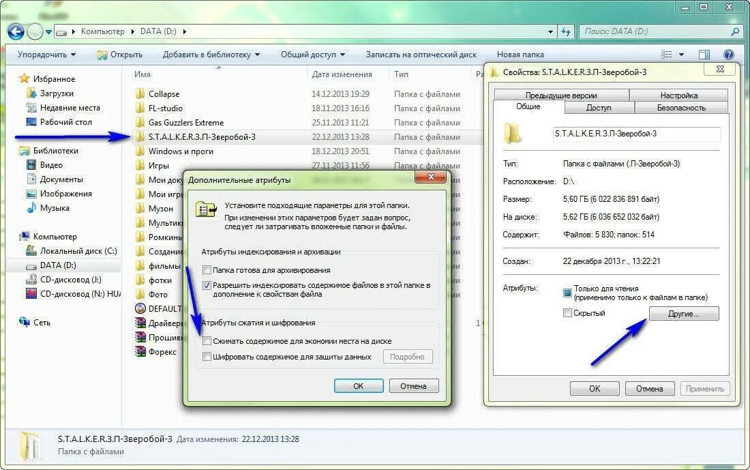
Task: Click OK in the Свойства window
Action: [x=595, y=389]
